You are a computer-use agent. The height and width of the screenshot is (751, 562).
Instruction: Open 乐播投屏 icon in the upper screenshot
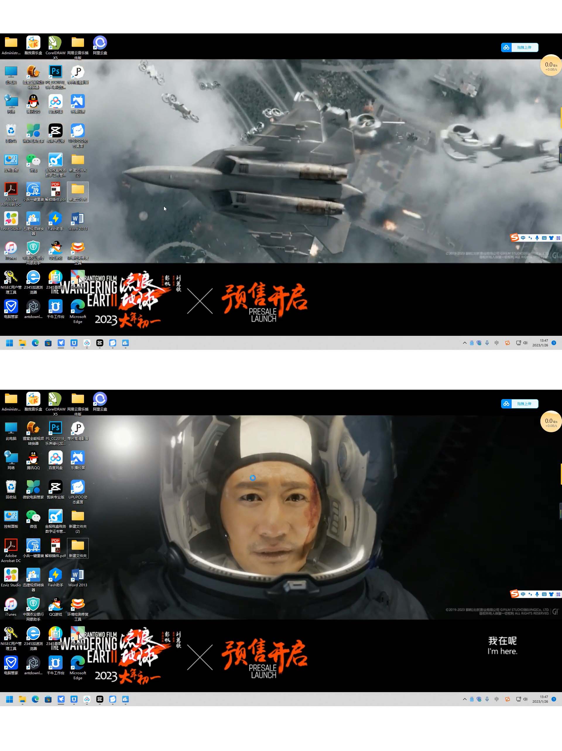(x=78, y=103)
